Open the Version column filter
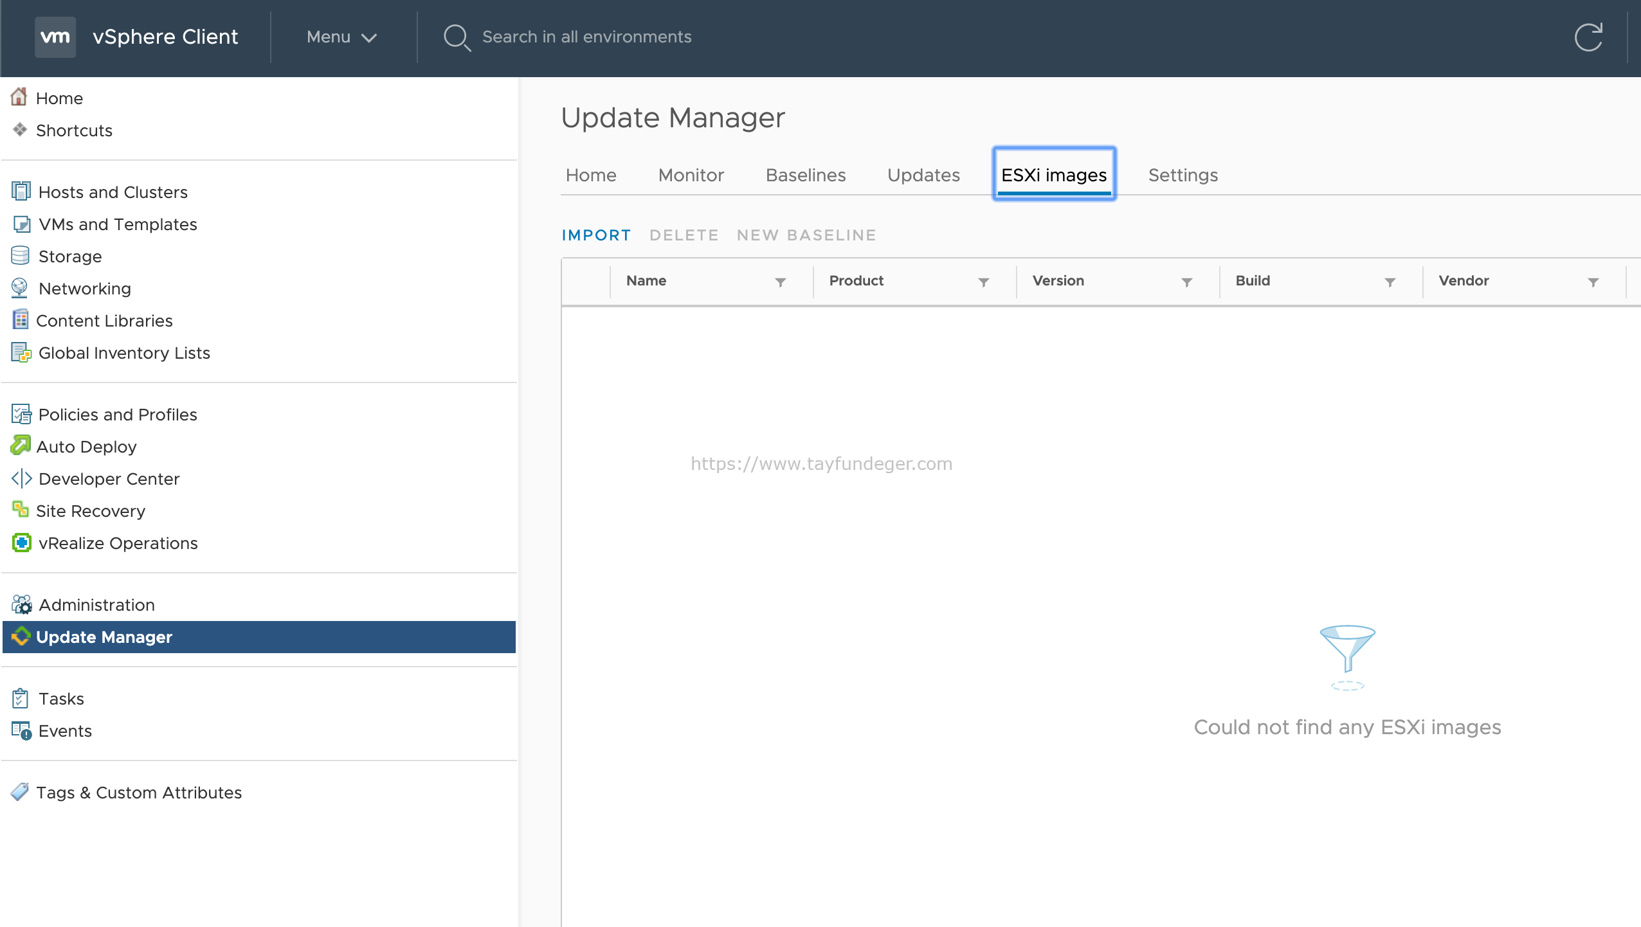This screenshot has width=1641, height=927. (1186, 282)
